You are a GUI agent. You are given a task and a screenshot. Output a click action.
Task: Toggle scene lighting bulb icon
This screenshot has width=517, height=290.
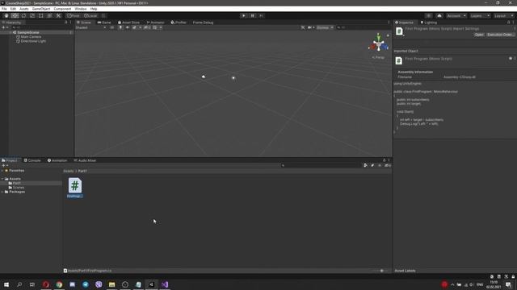coord(120,27)
